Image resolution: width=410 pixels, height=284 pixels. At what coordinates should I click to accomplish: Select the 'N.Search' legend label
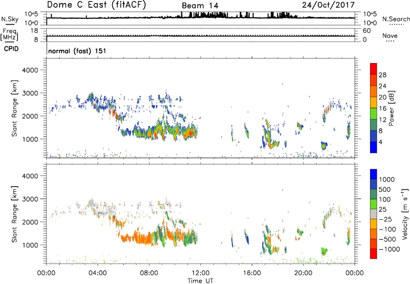(x=396, y=19)
